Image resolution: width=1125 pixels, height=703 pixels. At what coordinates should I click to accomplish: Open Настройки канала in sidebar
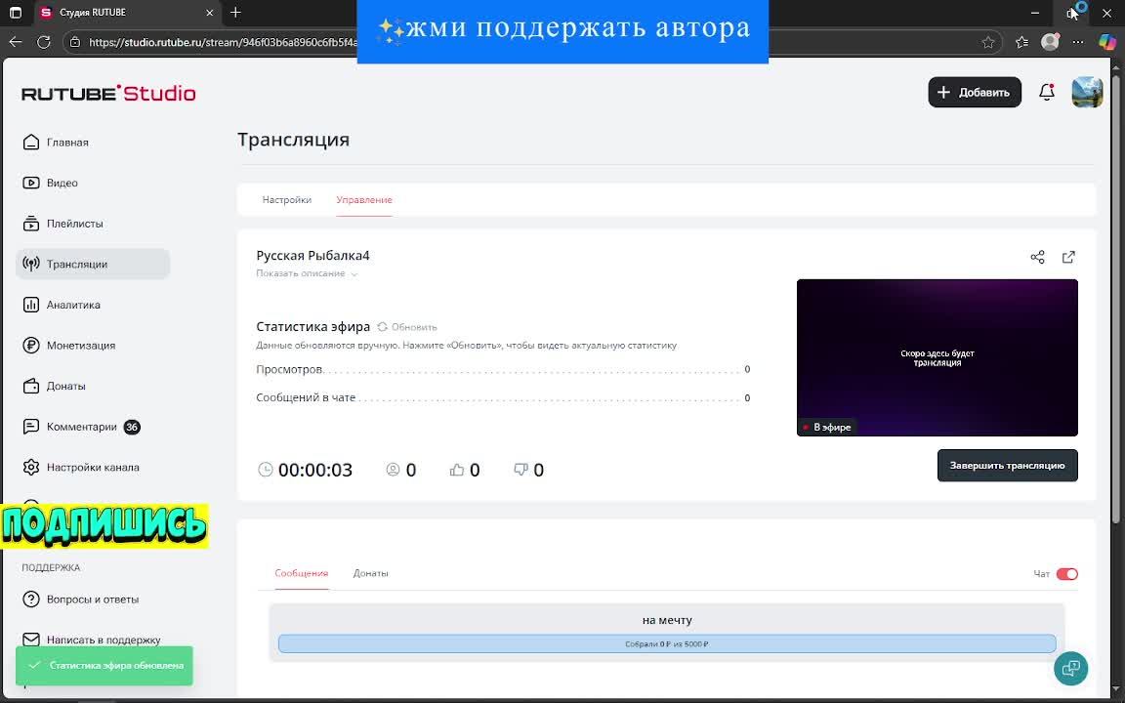[81, 468]
